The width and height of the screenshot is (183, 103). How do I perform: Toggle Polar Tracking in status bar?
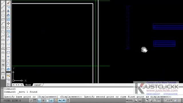pos(43,100)
